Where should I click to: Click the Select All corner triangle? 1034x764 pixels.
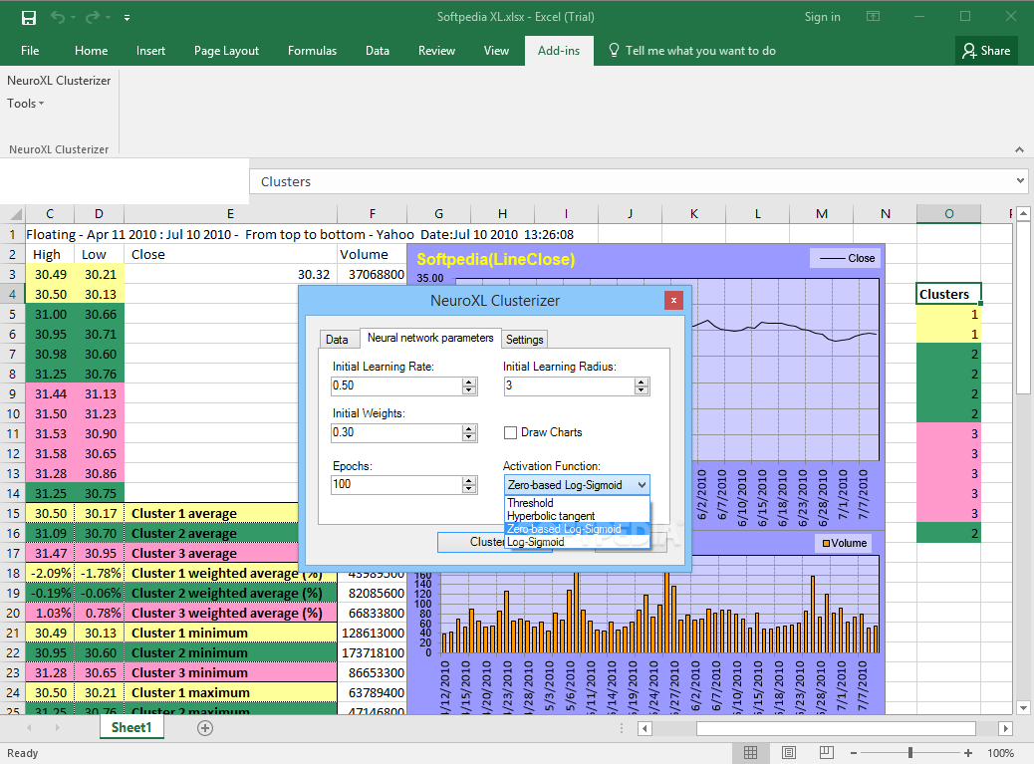click(x=16, y=213)
